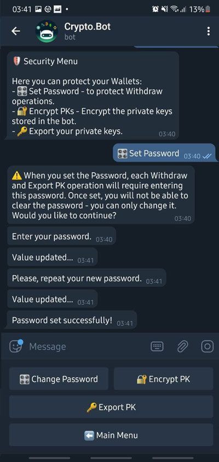This screenshot has width=219, height=462.
Task: Tap the alarm icon in status bar
Action: pyautogui.click(x=155, y=9)
